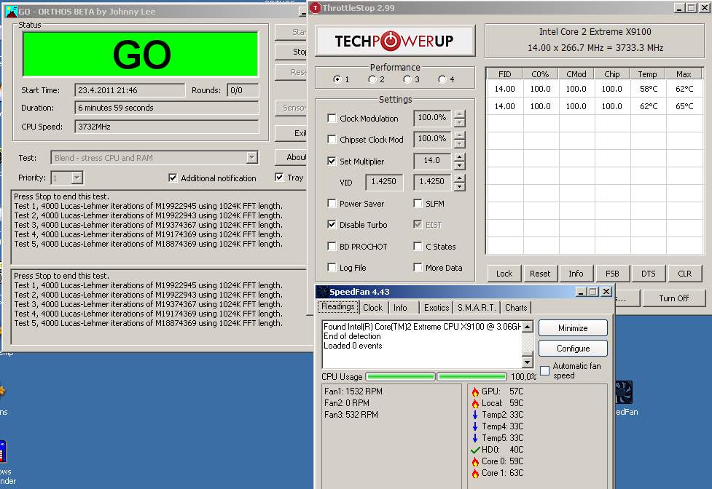Click the first CPU Usage progress bar

400,377
